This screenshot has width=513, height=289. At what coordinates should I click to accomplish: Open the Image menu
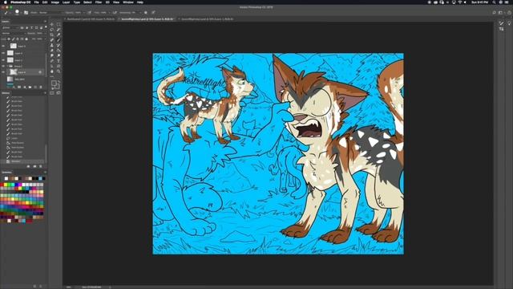[x=55, y=2]
